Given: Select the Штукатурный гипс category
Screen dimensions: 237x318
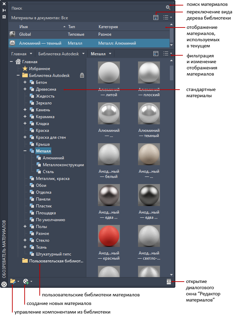Looking at the screenshot, I should click(x=50, y=254).
